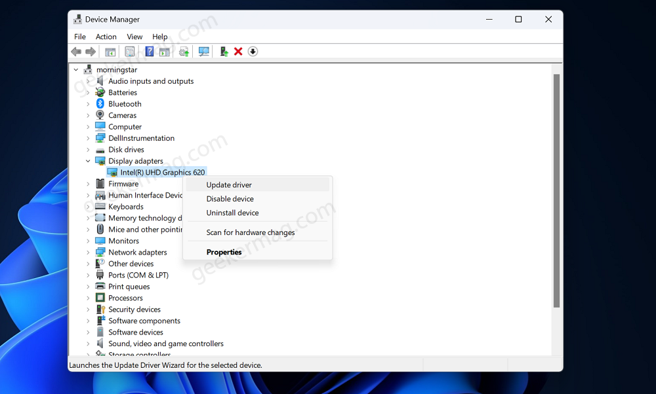Screen dimensions: 656x394
Task: Open the Help menu
Action: coord(160,37)
